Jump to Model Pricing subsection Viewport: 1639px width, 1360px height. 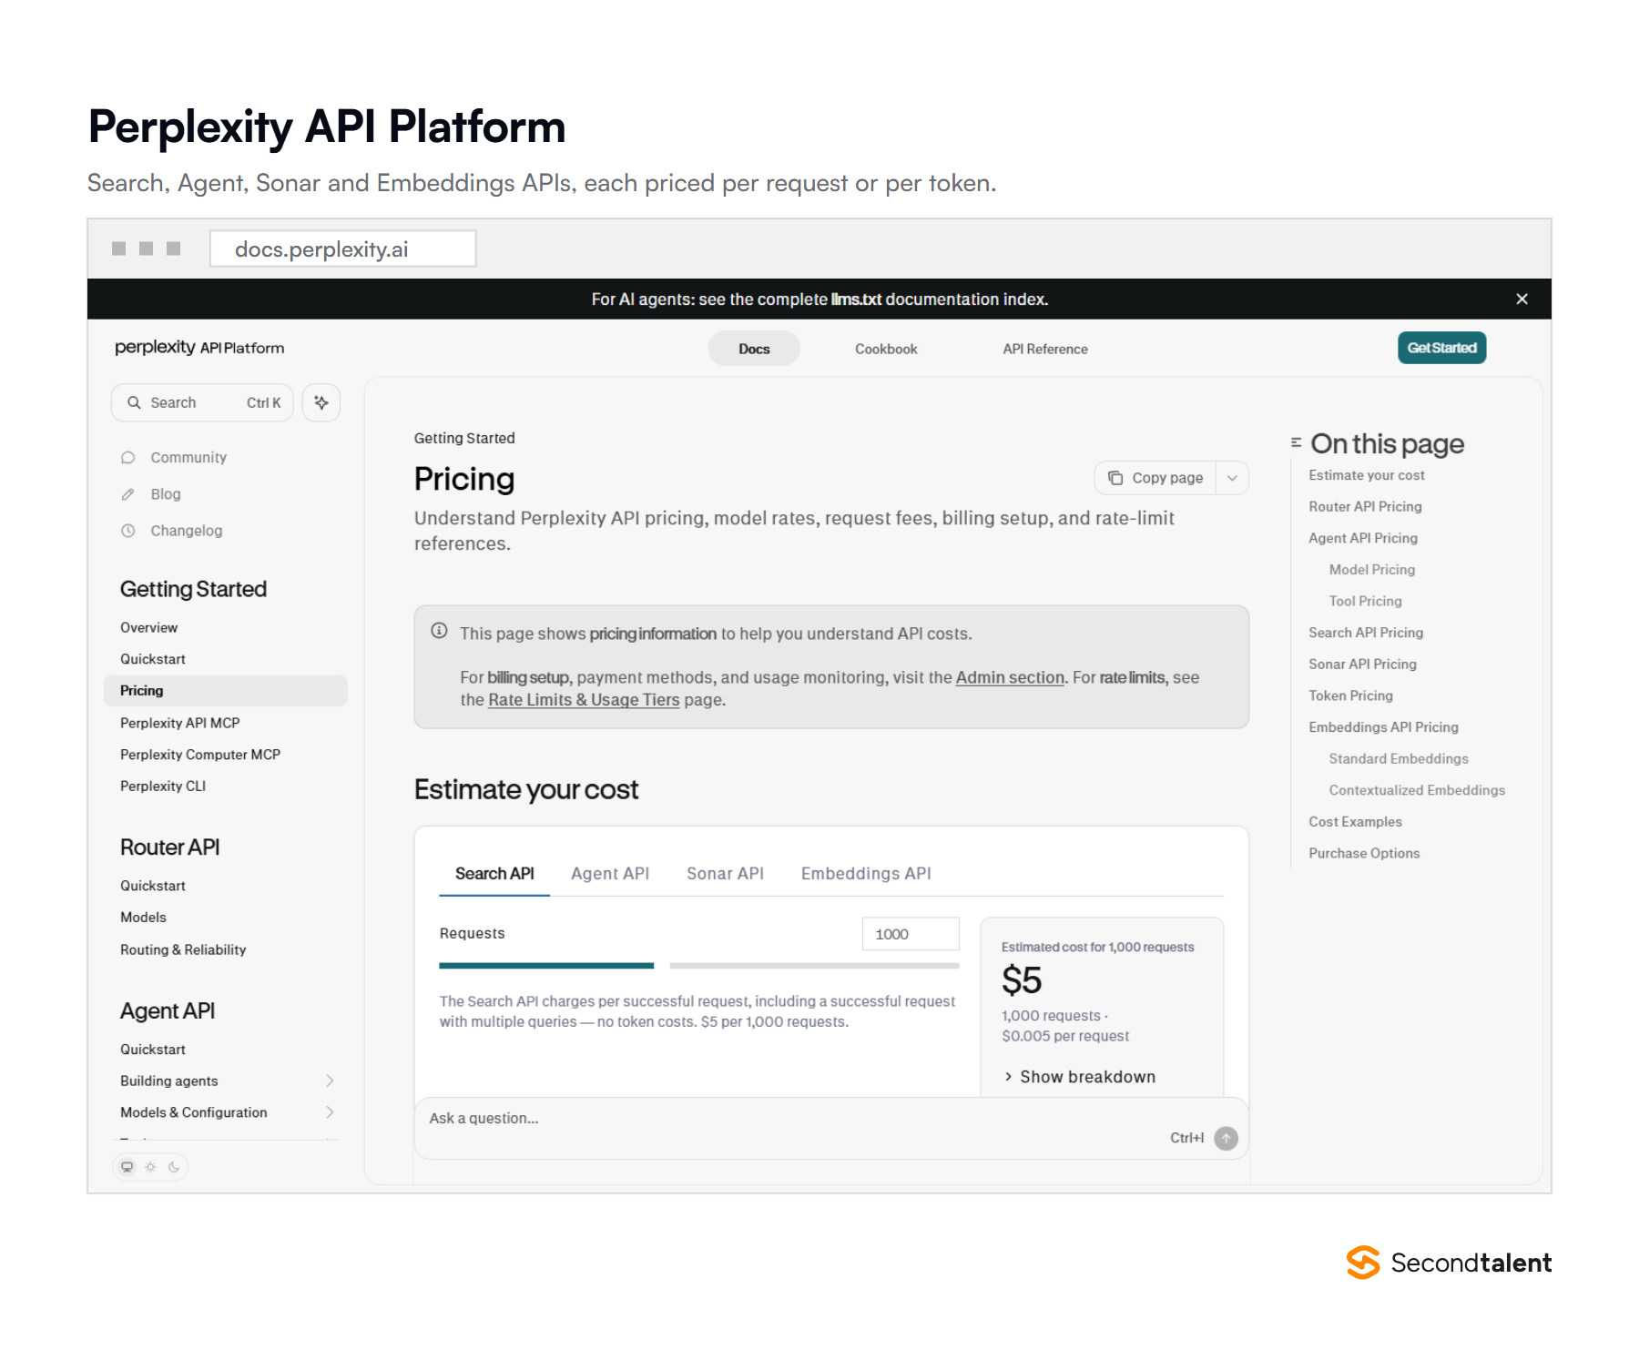1372,570
